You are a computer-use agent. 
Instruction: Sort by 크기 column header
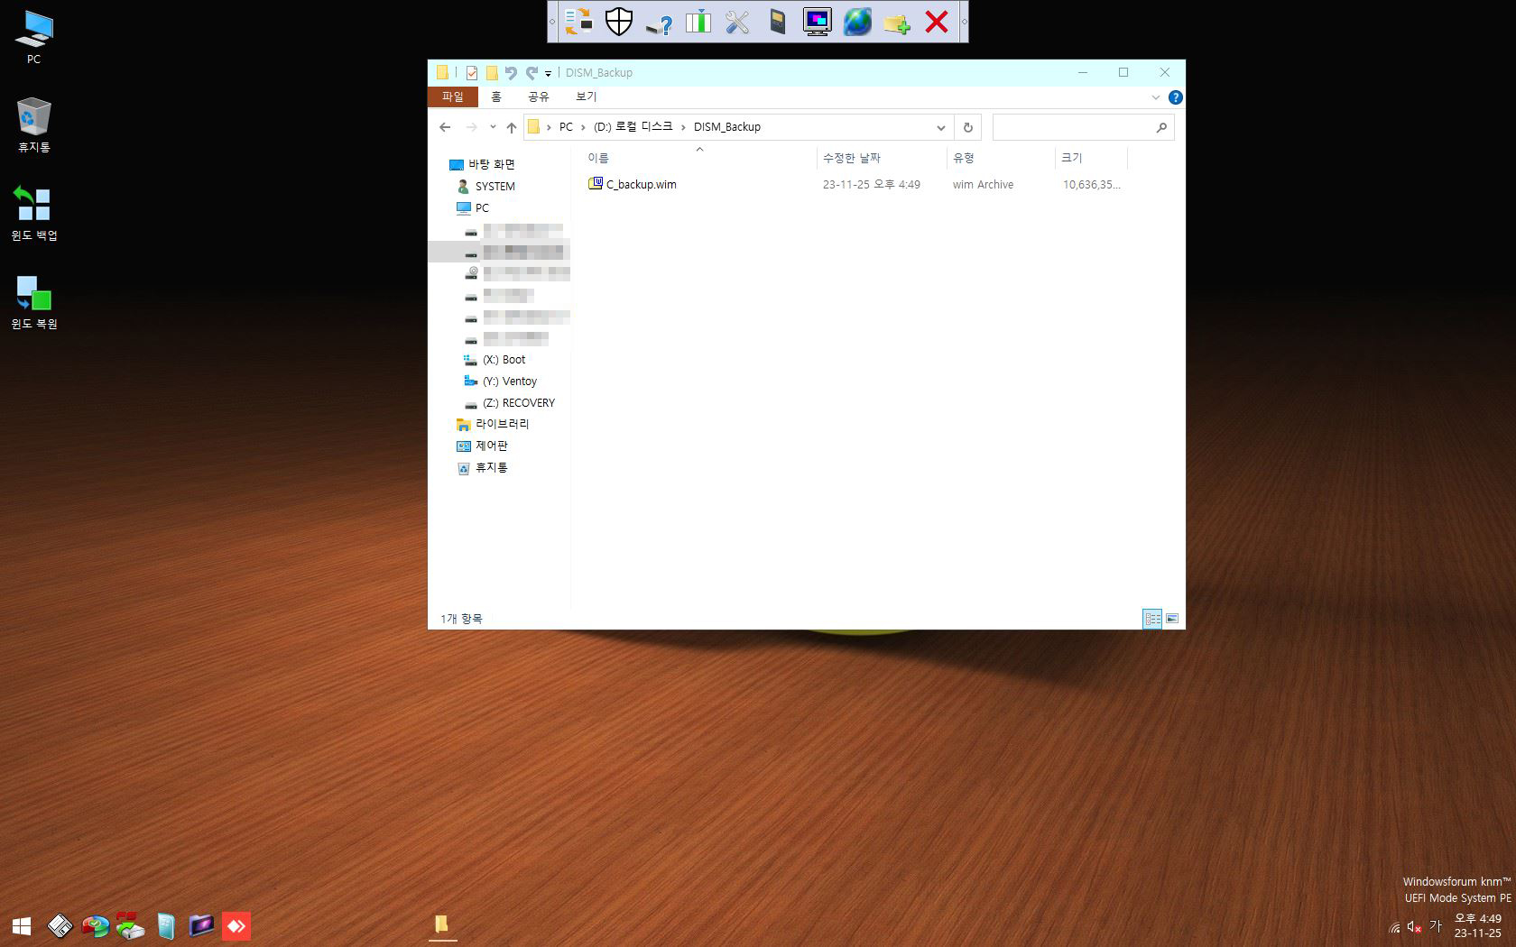[x=1091, y=158]
